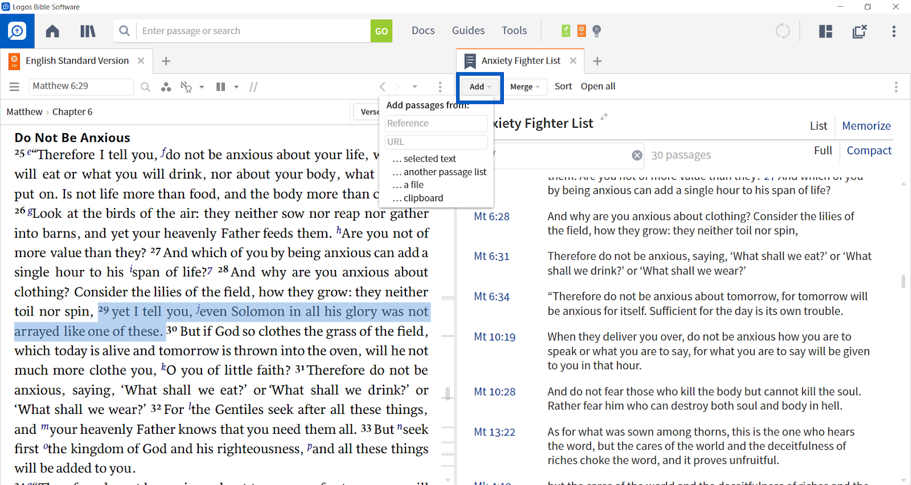Select Full display mode
The image size is (911, 485).
click(x=823, y=151)
